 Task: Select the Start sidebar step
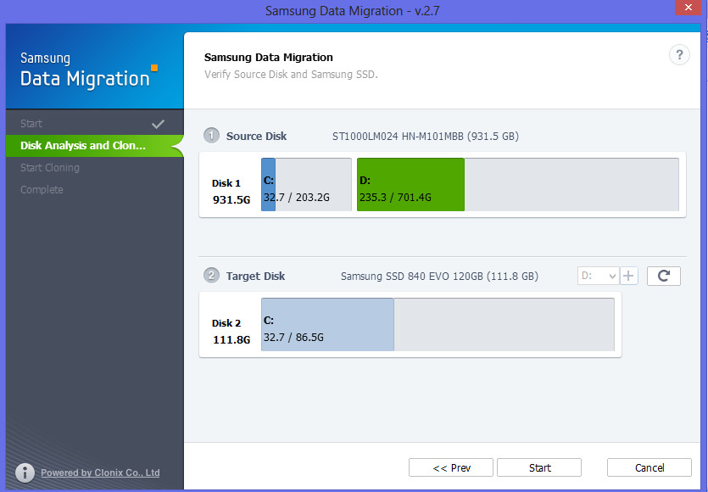[x=31, y=123]
